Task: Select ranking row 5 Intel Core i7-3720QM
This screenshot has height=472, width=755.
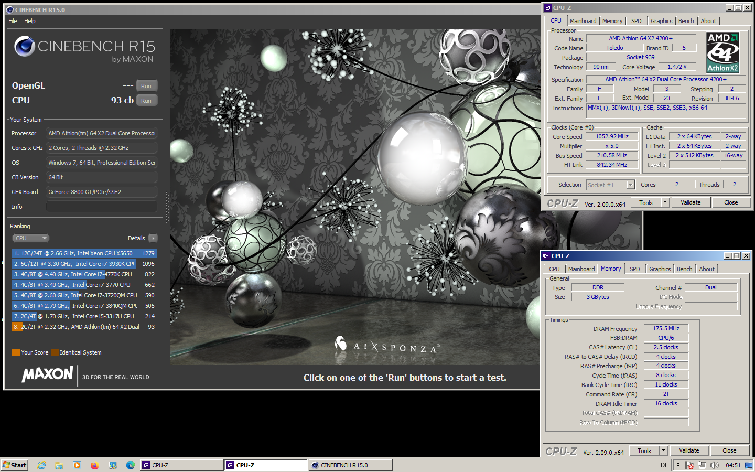Action: pos(84,295)
